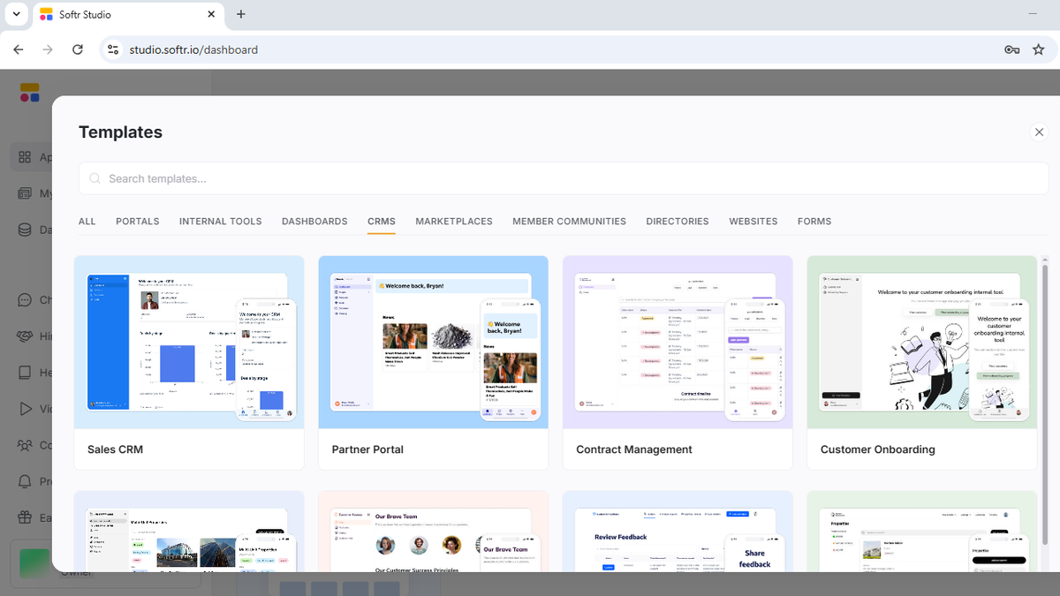Open the help docs book icon
Image resolution: width=1060 pixels, height=596 pixels.
click(x=25, y=373)
